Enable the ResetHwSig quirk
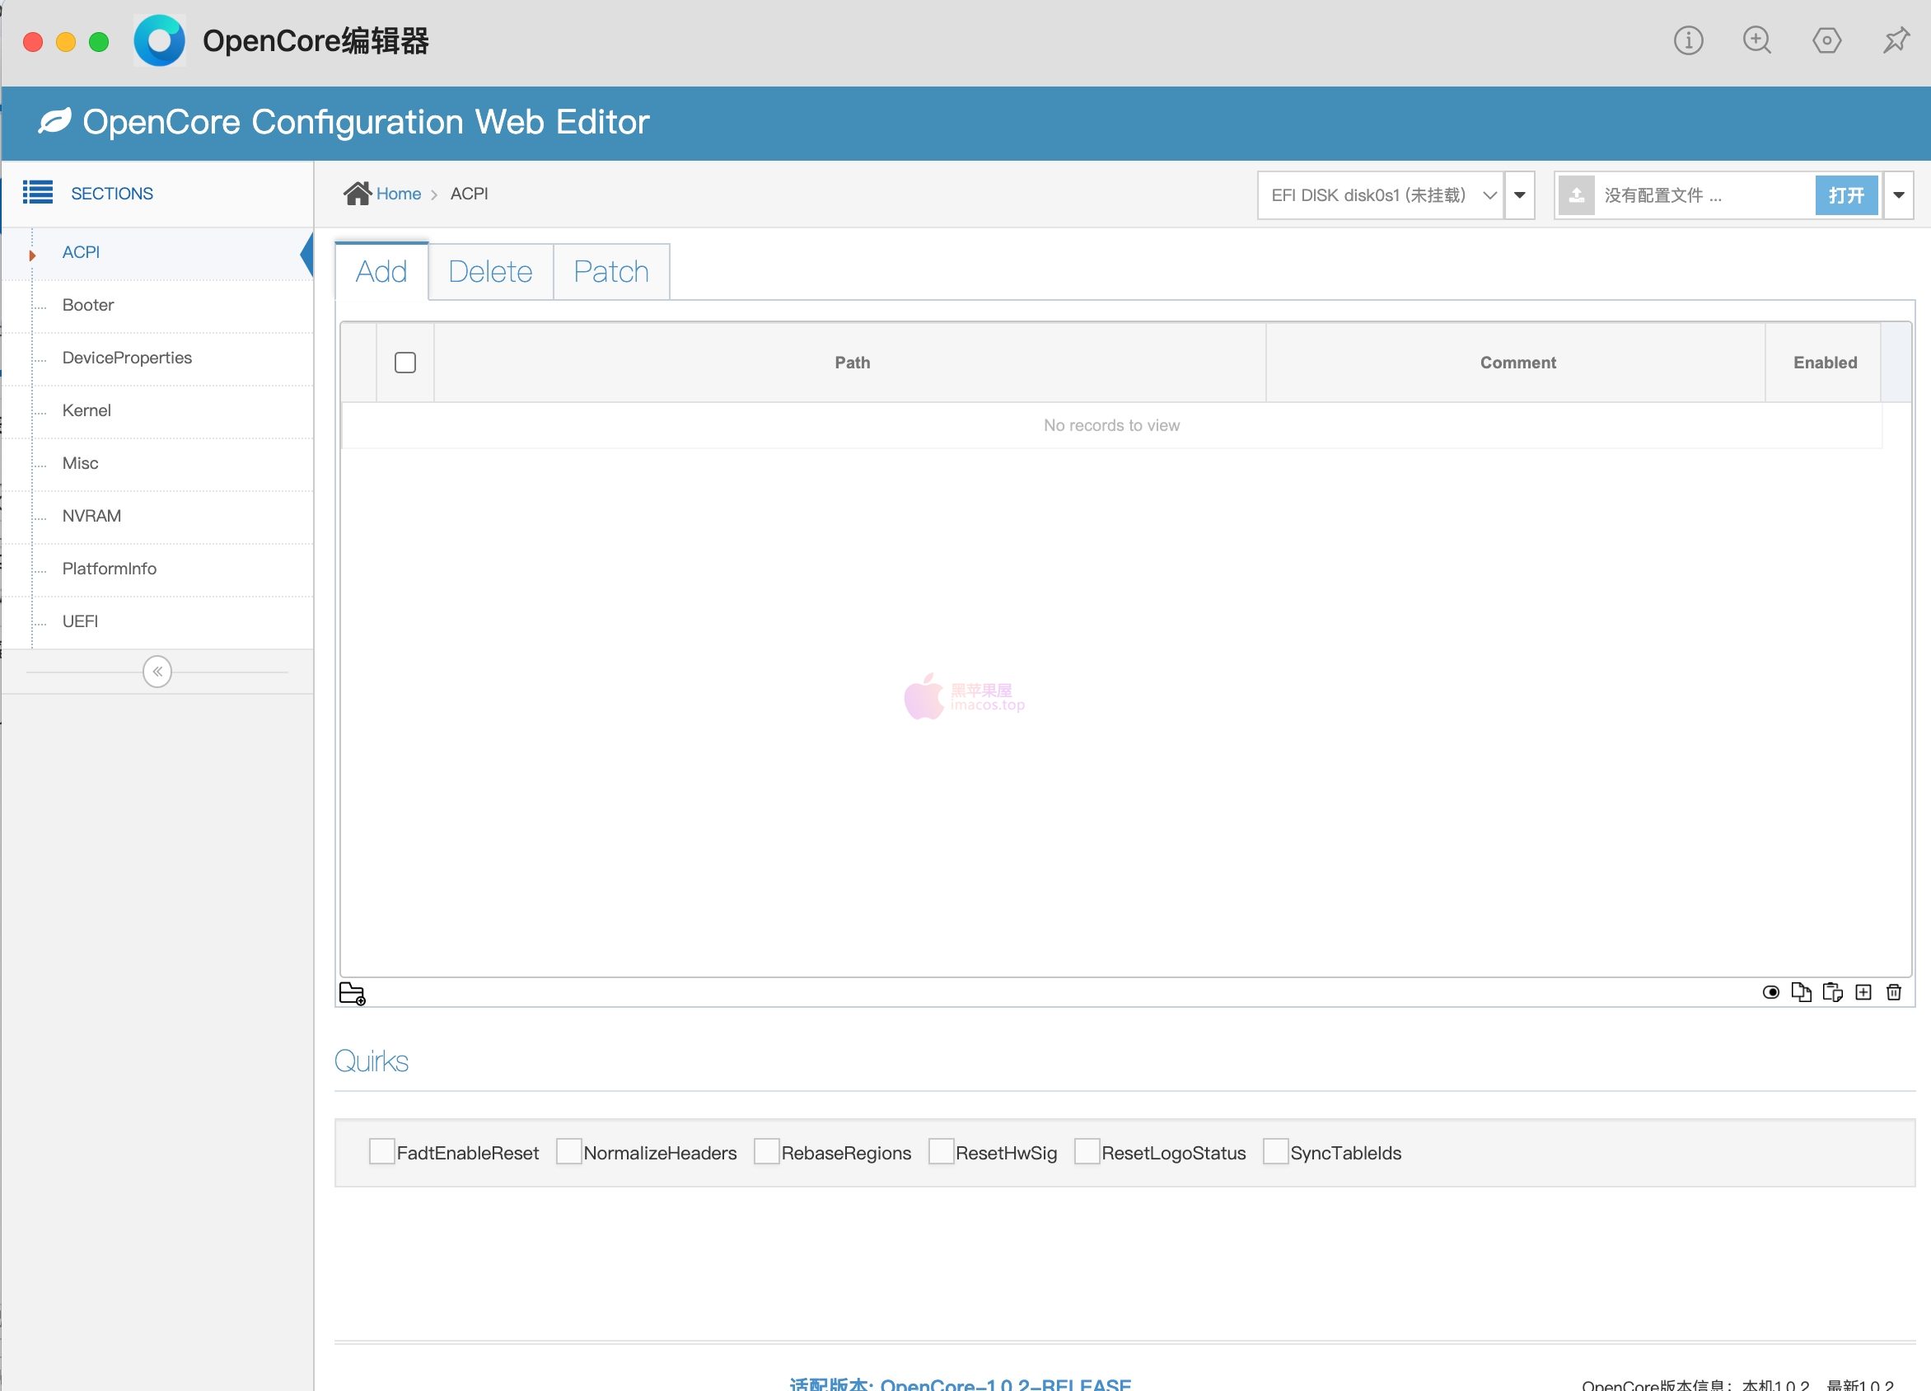Image resolution: width=1931 pixels, height=1391 pixels. pyautogui.click(x=940, y=1151)
